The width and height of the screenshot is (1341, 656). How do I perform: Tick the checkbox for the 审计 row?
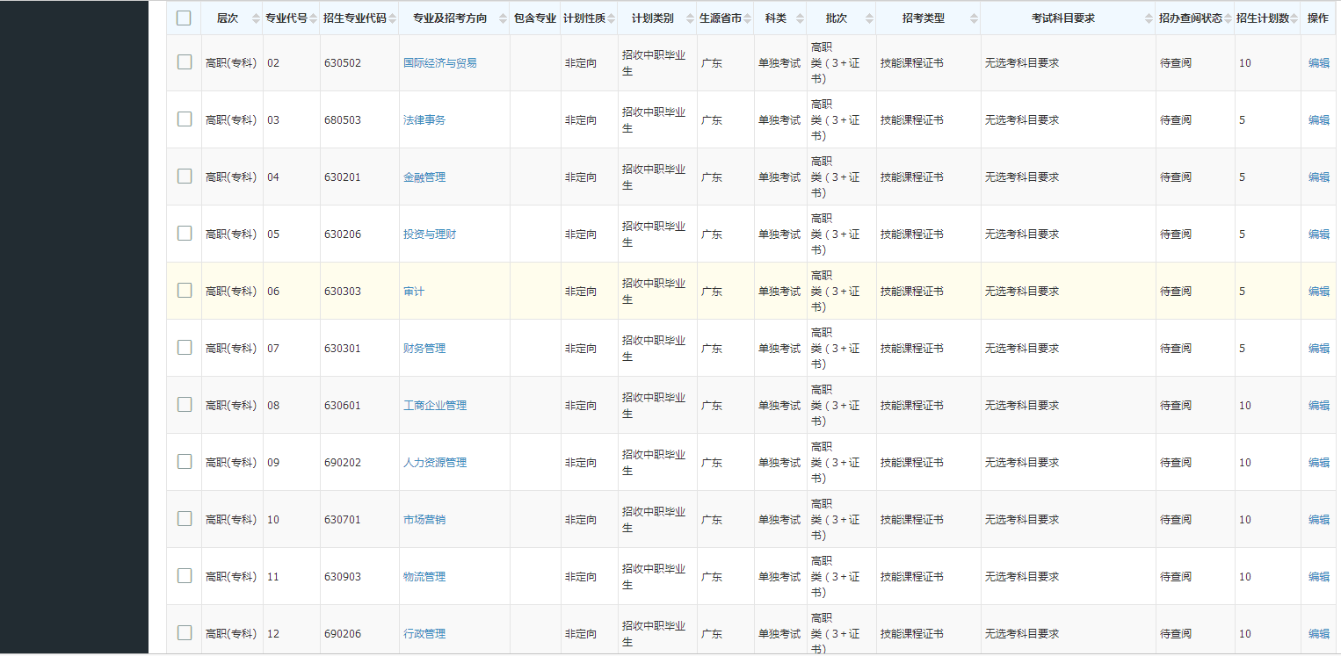coord(185,290)
